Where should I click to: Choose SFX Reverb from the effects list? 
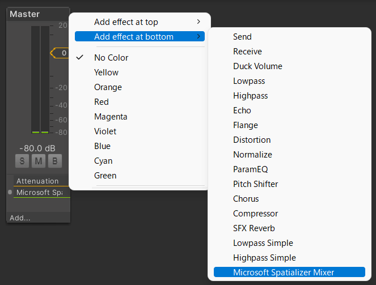pyautogui.click(x=254, y=228)
